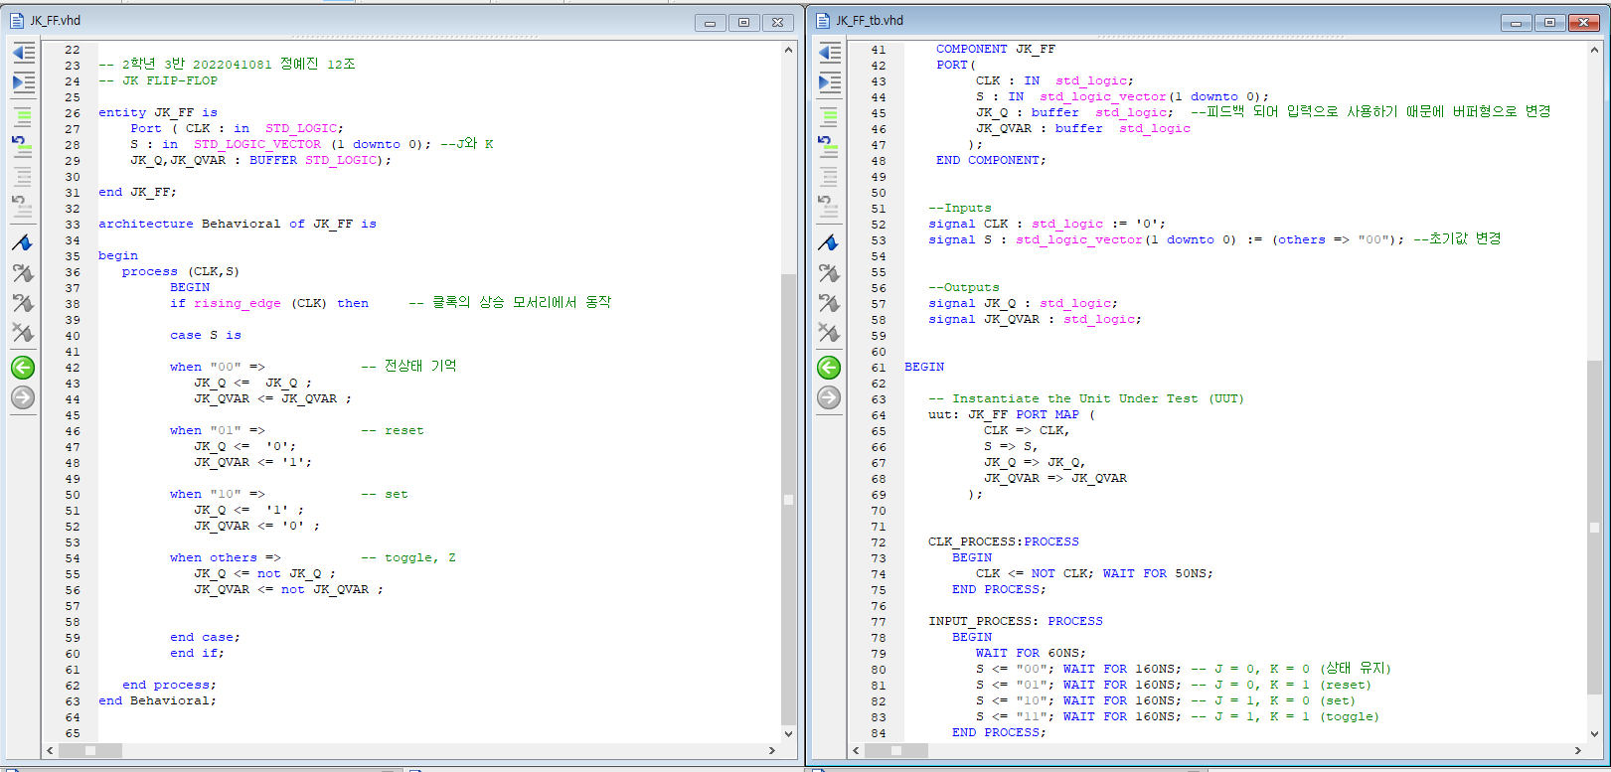This screenshot has height=772, width=1611.
Task: Click the 'JK_Q <= not JK_Q' line
Action: pyautogui.click(x=264, y=574)
